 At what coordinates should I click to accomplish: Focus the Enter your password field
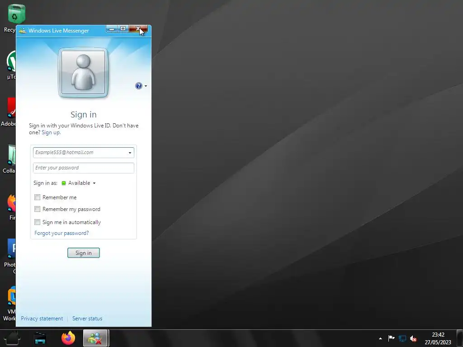(x=84, y=168)
